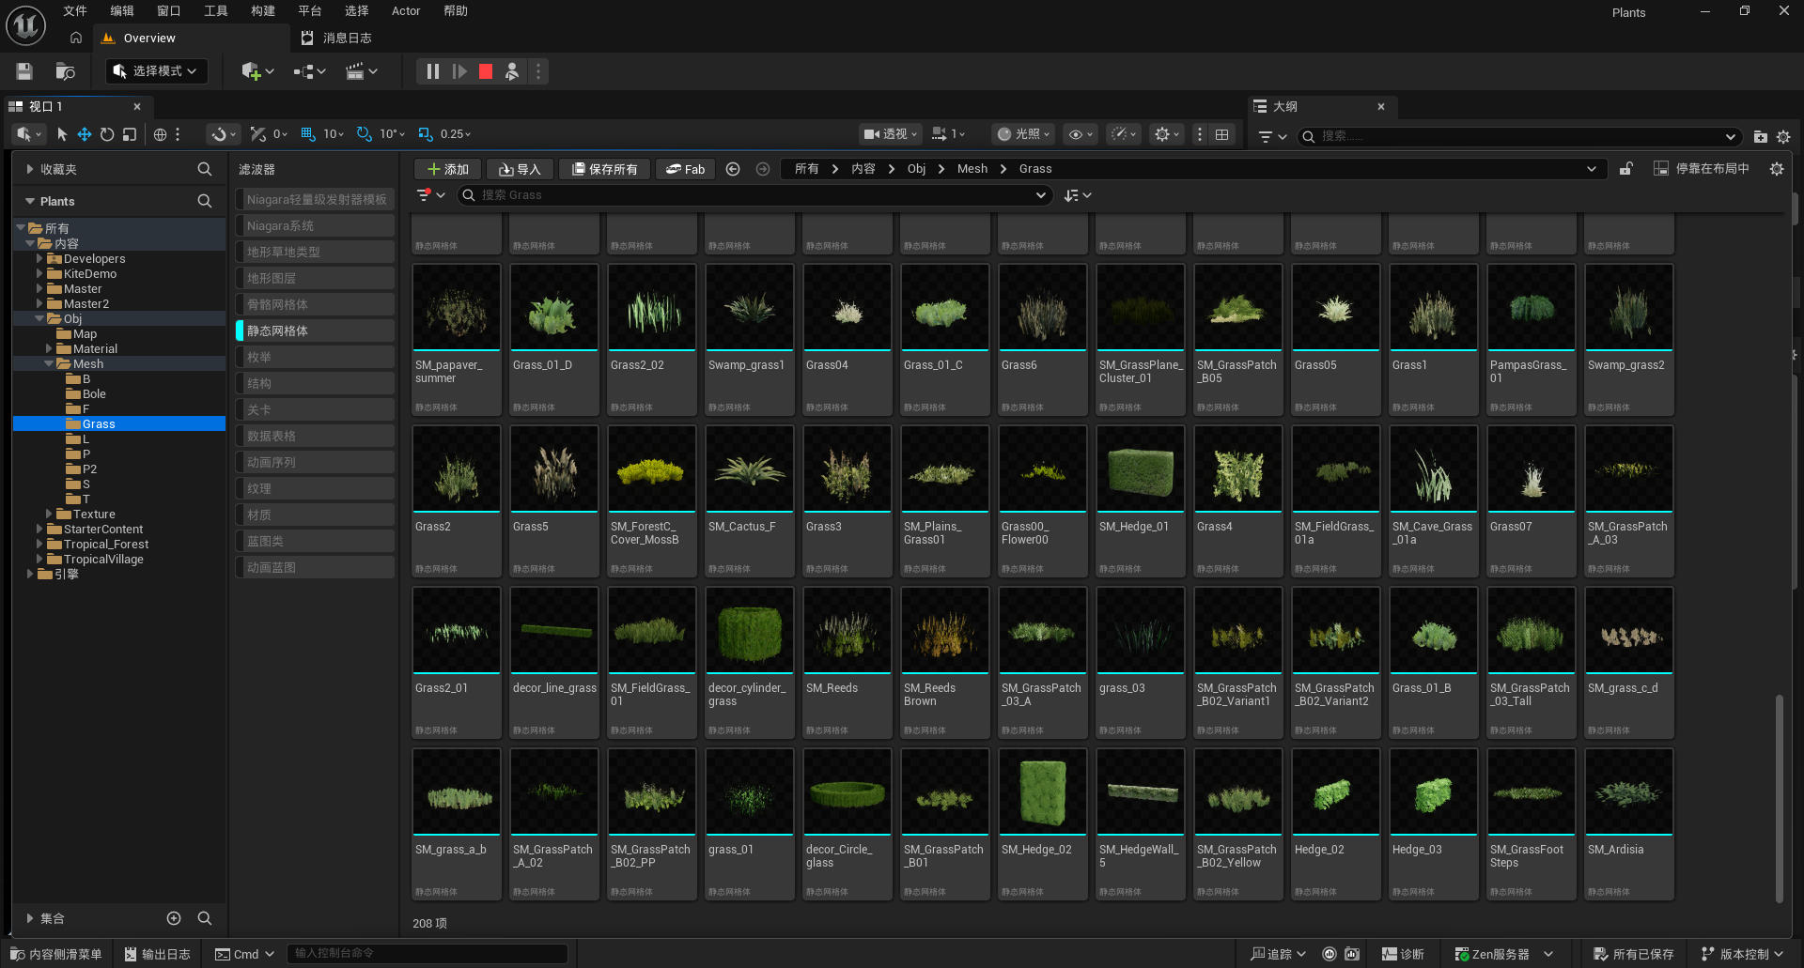The image size is (1804, 968).
Task: Open the 透视 viewport view dropdown
Action: click(x=891, y=134)
